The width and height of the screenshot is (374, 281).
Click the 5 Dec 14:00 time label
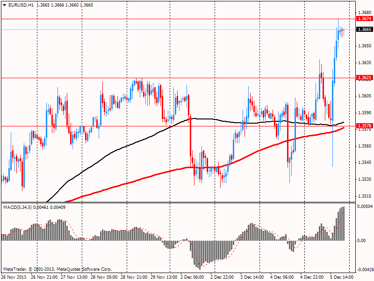coord(342,277)
